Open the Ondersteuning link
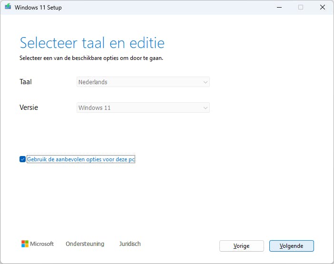The width and height of the screenshot is (334, 264). (85, 244)
